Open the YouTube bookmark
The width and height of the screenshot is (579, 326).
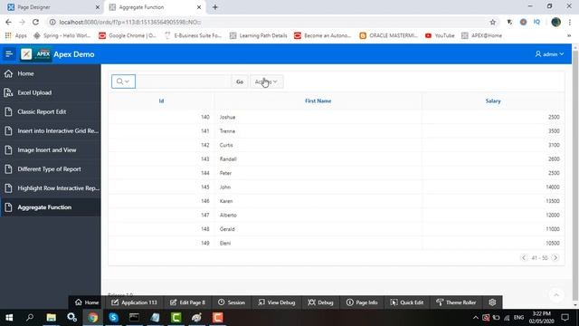(x=440, y=35)
